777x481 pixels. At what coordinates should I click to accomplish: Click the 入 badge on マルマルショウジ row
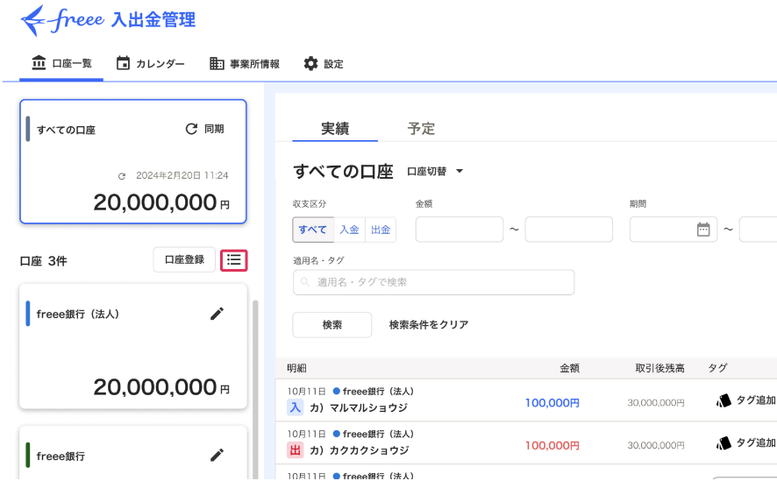[296, 407]
